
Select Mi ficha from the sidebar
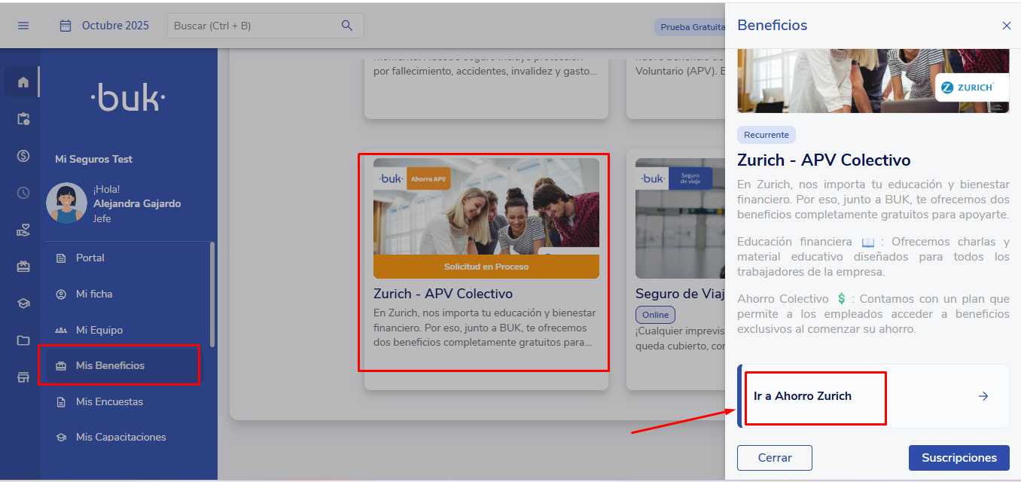tap(93, 294)
